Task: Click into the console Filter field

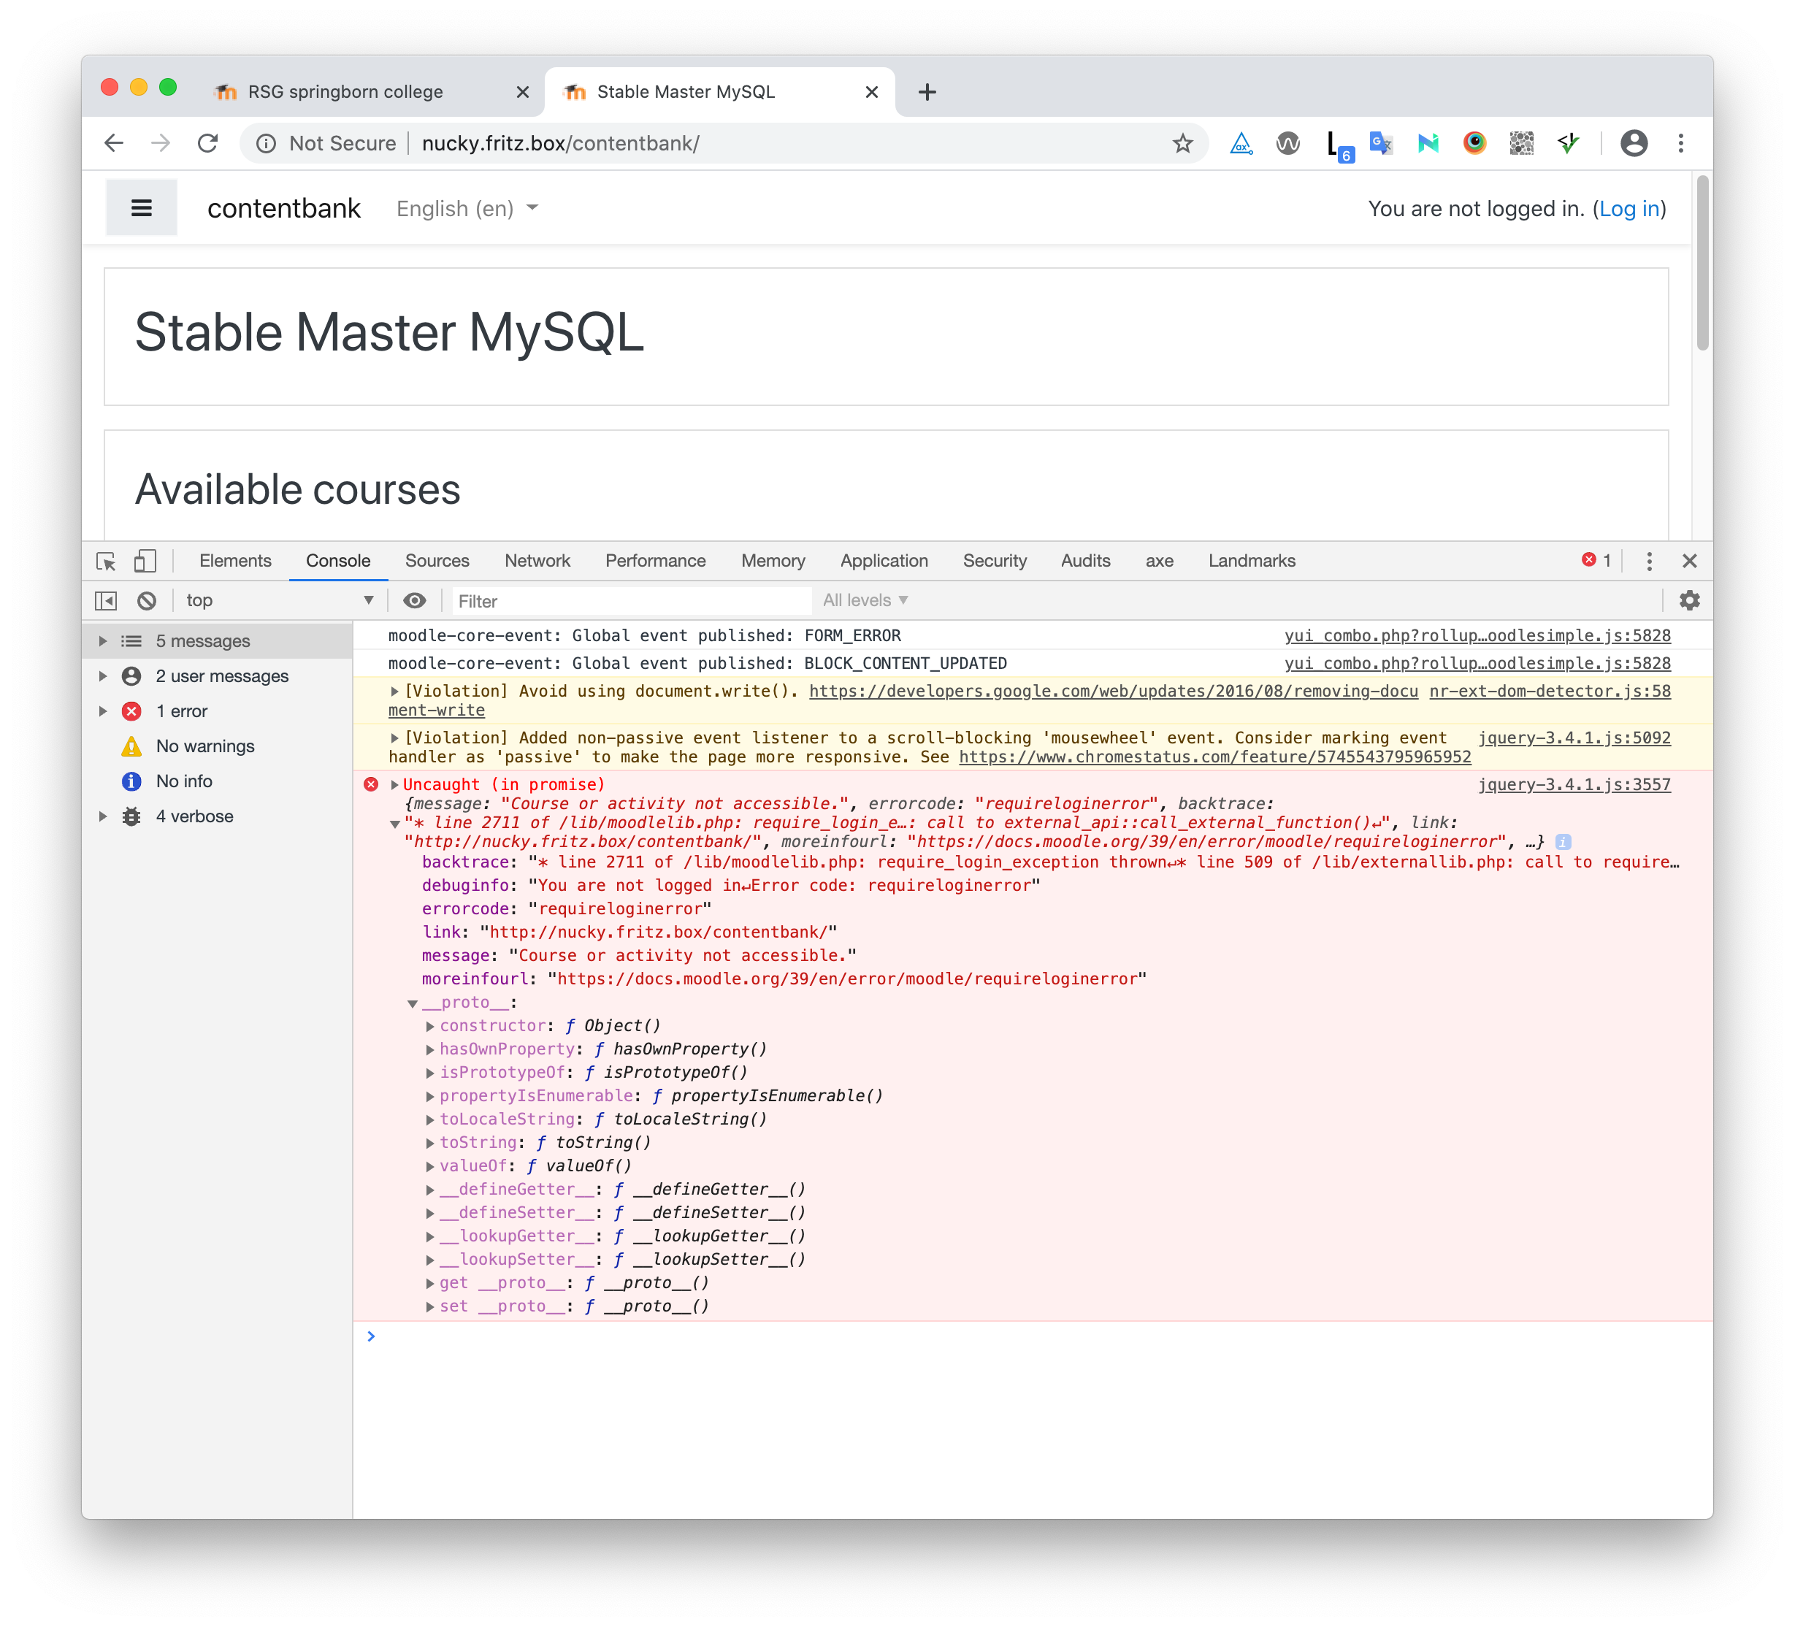Action: pos(632,601)
